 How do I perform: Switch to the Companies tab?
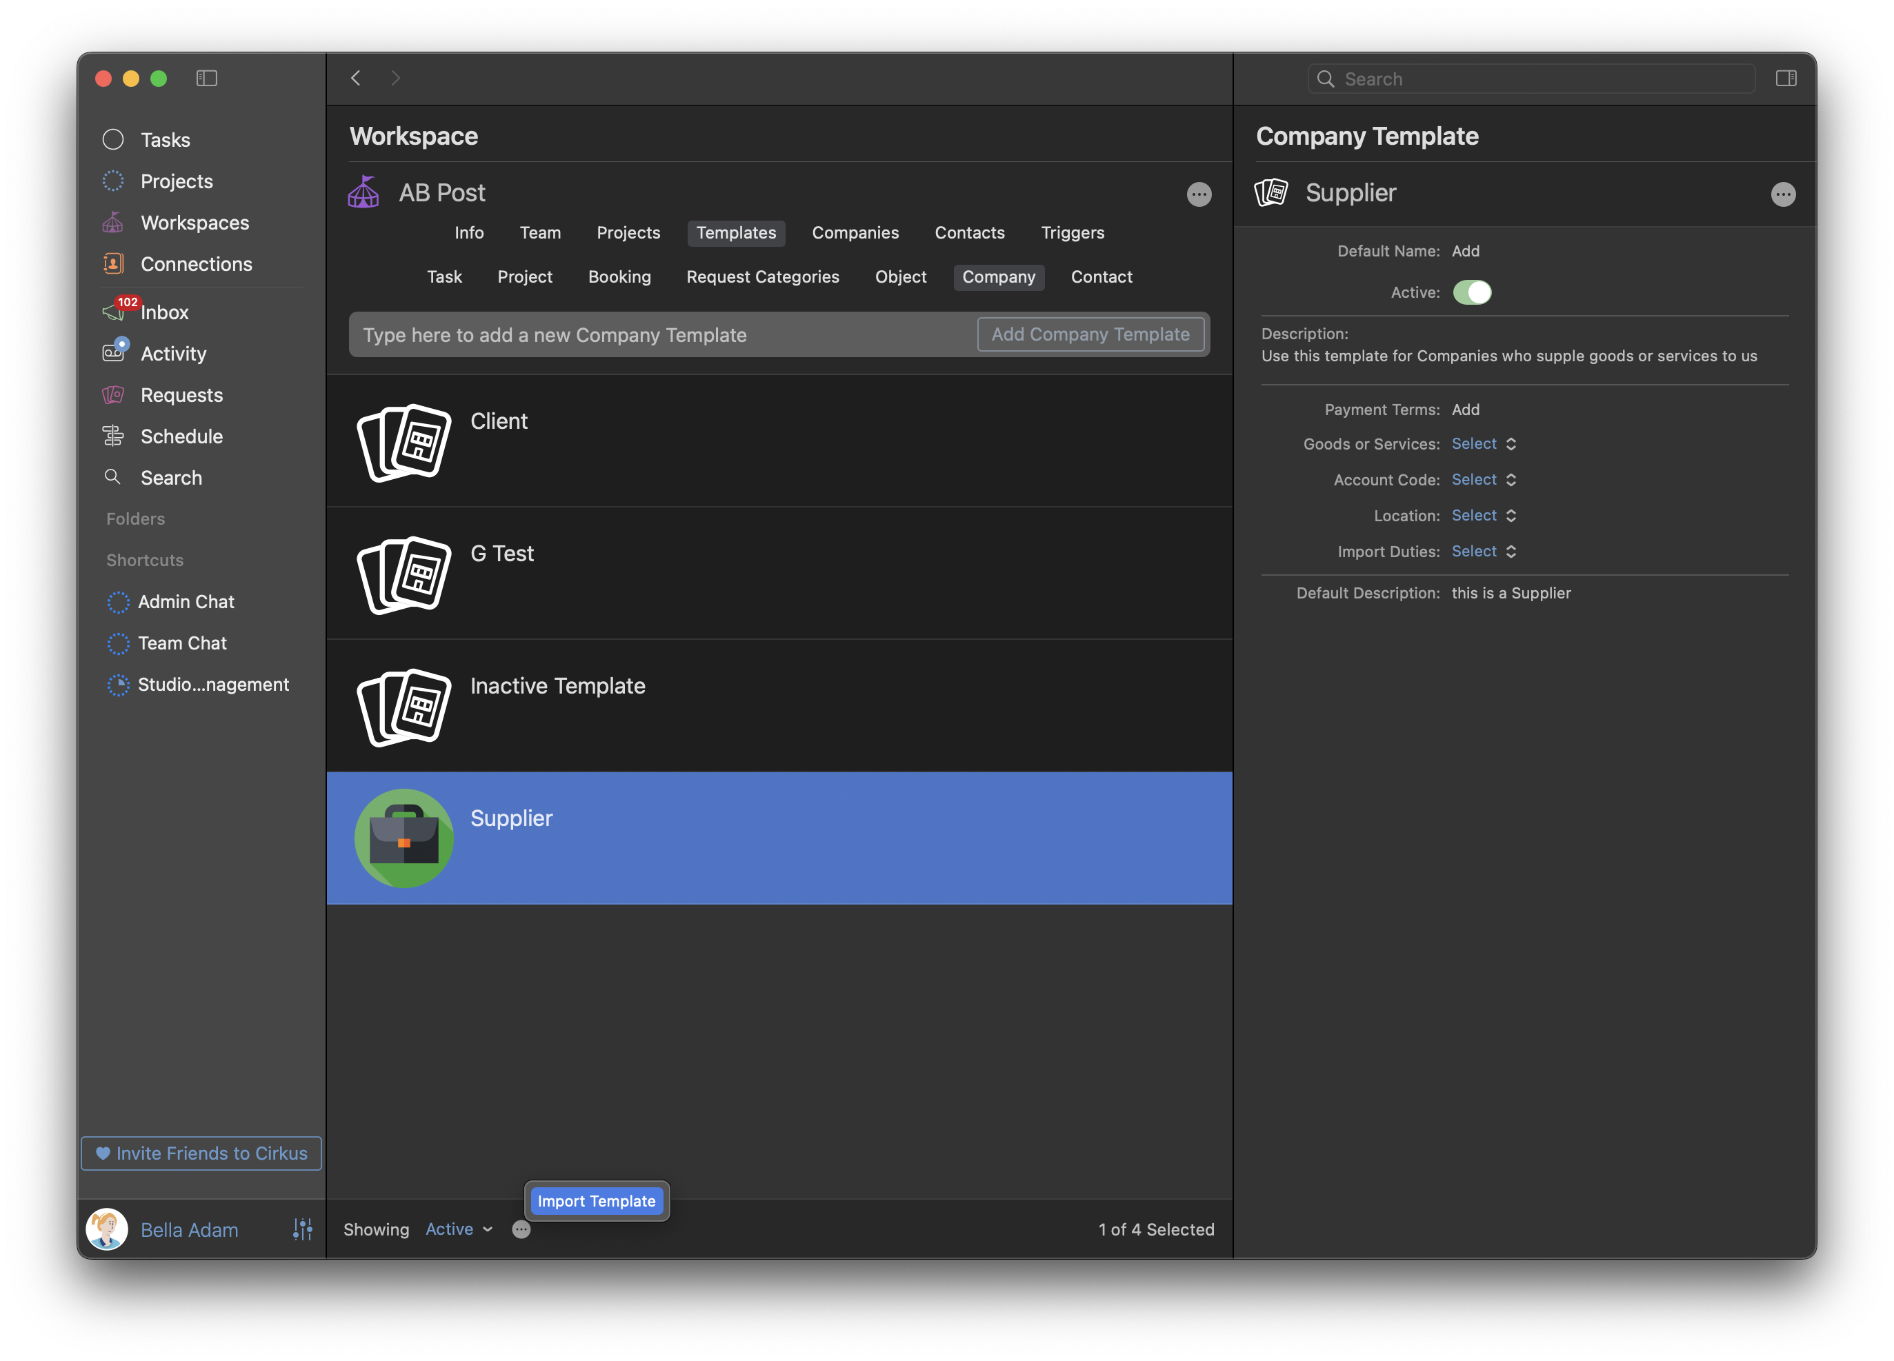[x=855, y=232]
